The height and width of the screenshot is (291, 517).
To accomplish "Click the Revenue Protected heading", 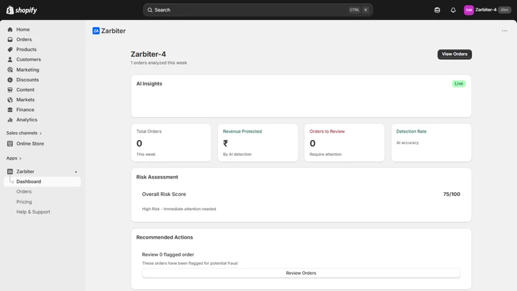I will (x=242, y=131).
